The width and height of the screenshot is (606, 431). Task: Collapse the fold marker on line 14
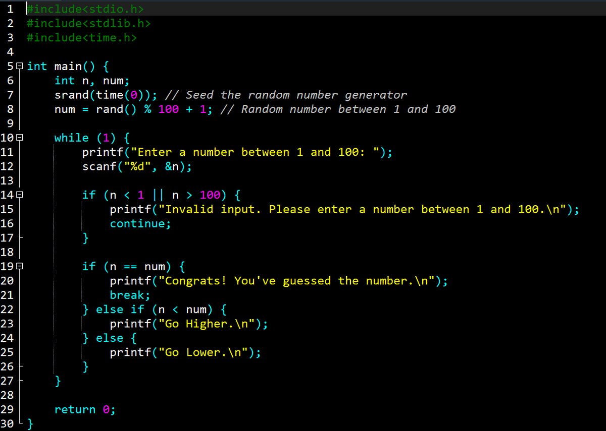coord(20,195)
